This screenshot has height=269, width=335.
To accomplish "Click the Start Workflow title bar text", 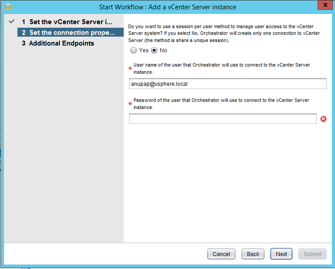I will (x=167, y=7).
